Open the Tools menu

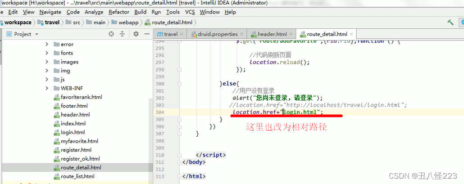click(x=173, y=12)
